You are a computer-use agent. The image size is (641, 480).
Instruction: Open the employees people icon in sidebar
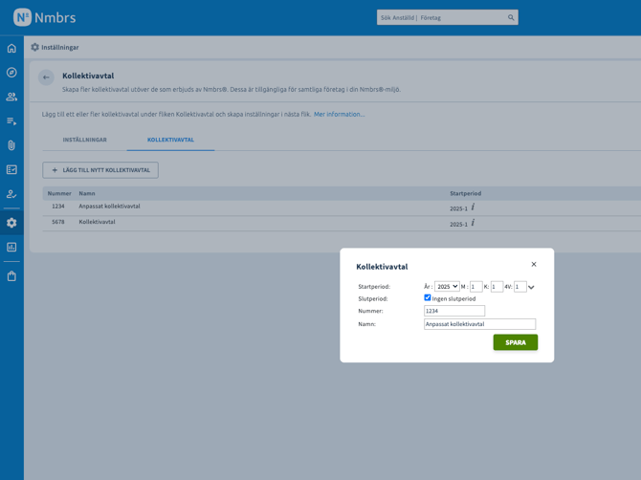(11, 97)
